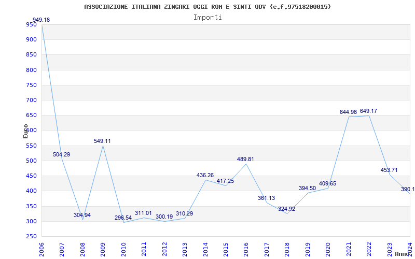Select the 549.11 data label
The width and height of the screenshot is (415, 259).
point(102,141)
